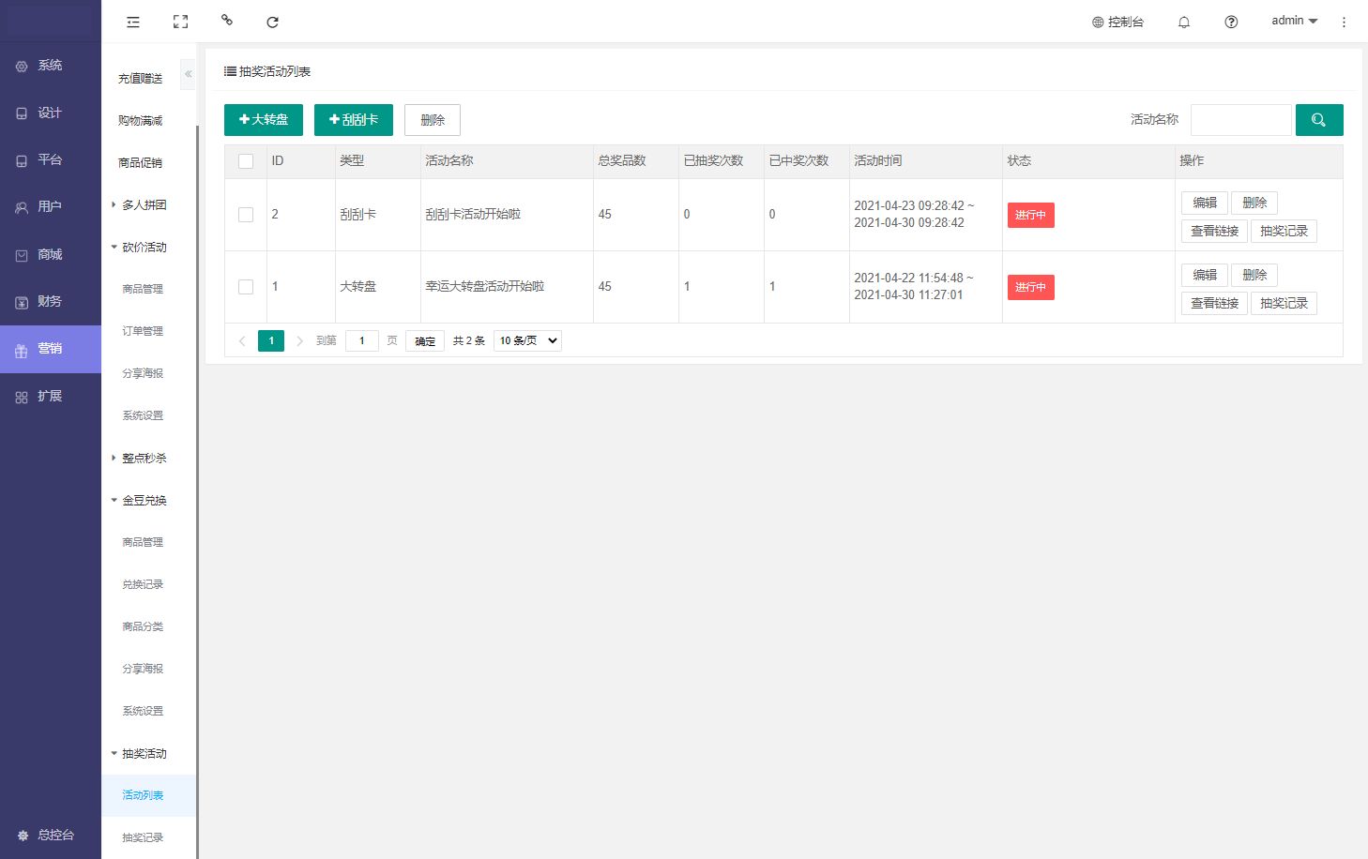Click the 活动名称 search input field
The height and width of the screenshot is (859, 1368).
(1240, 120)
